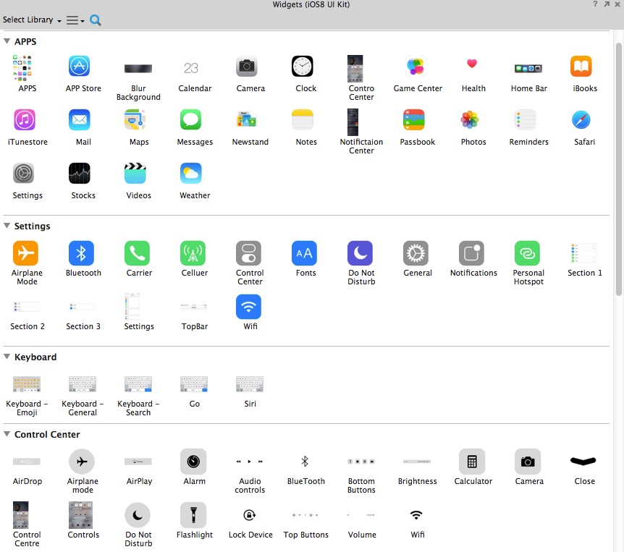Select the Control Center Do Not Disturb widget
The image size is (624, 552).
pyautogui.click(x=138, y=514)
